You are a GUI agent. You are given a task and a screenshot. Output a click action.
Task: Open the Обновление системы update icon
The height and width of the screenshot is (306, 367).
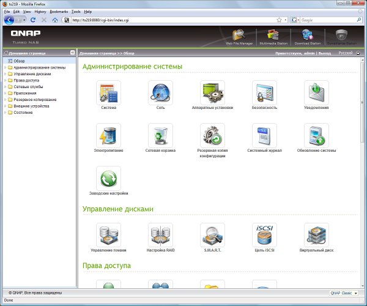click(x=316, y=135)
